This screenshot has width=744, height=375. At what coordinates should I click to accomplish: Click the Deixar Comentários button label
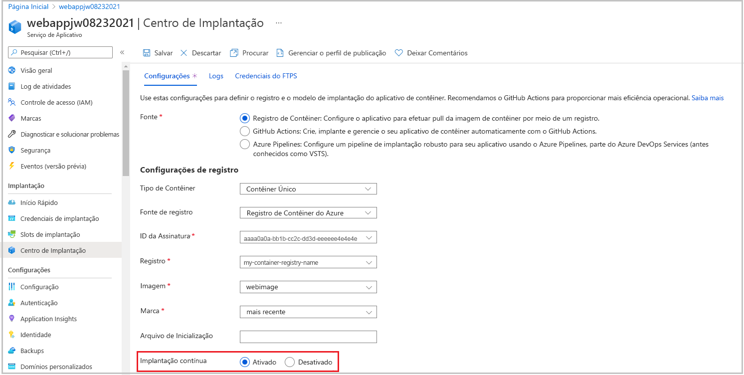pyautogui.click(x=437, y=53)
